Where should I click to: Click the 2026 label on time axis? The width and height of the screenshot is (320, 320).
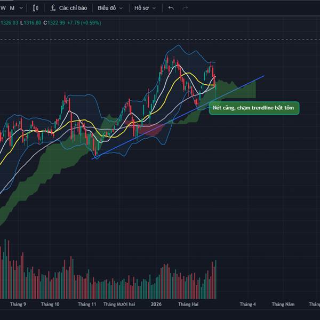(x=156, y=304)
